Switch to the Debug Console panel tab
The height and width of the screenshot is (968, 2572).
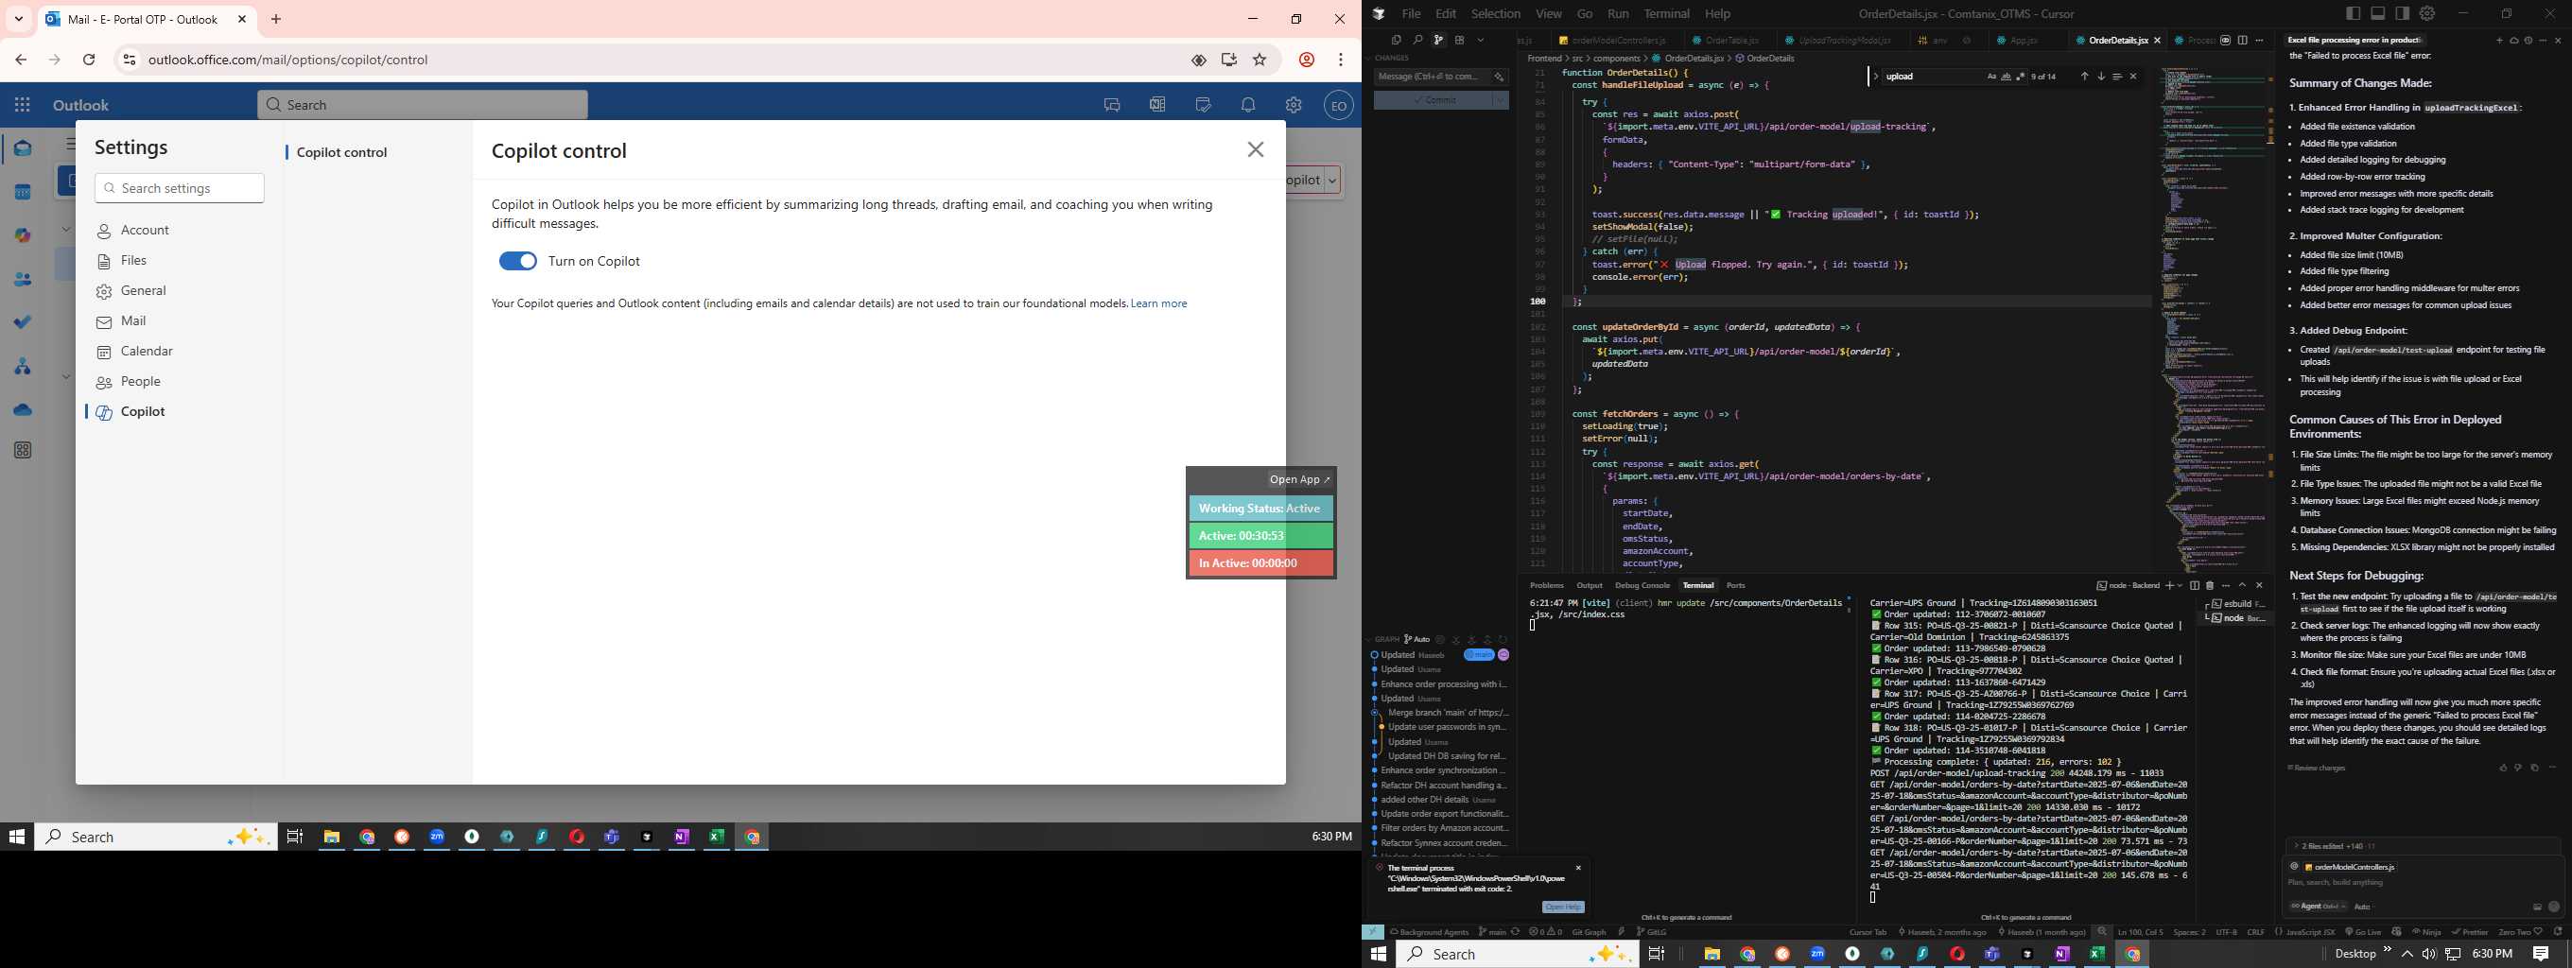tap(1642, 586)
